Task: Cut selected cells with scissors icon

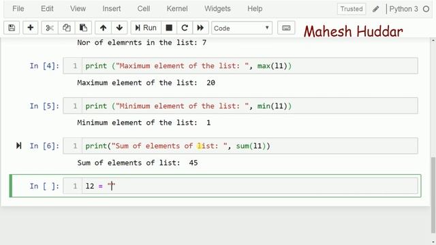Action: point(50,28)
